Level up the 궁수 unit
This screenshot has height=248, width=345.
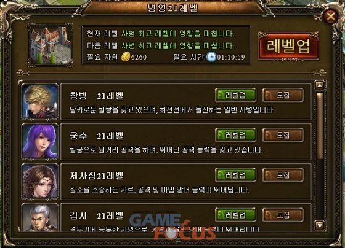[235, 135]
